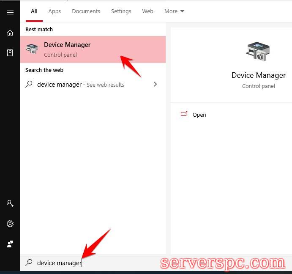Click the feedback person icon in the sidebar
The height and width of the screenshot is (274, 292).
click(10, 244)
